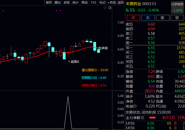Image resolution: width=185 pixels, height=130 pixels.
Task: Click 市值 value 30.4亿
Action: tap(180, 81)
